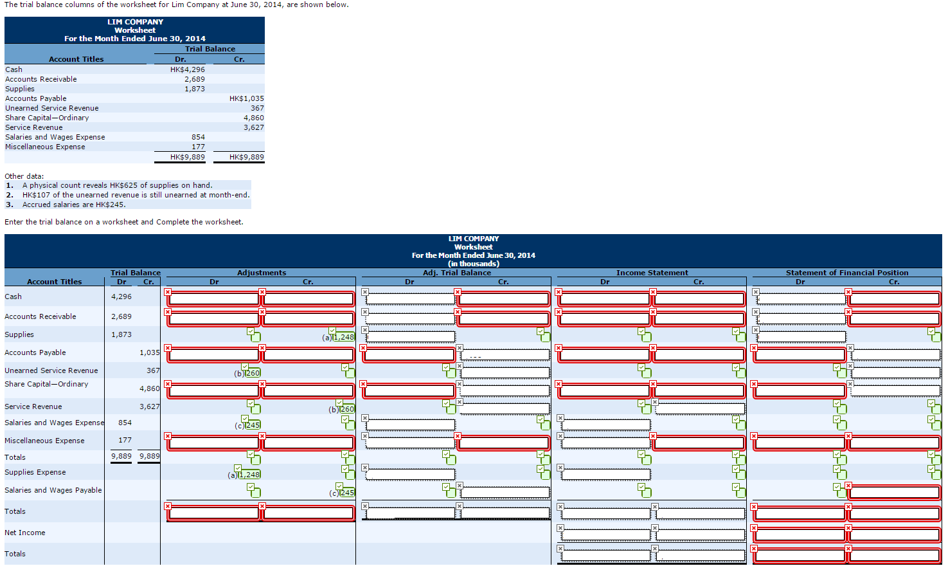Click Service Revenue Income Statement Cr field

pos(701,409)
